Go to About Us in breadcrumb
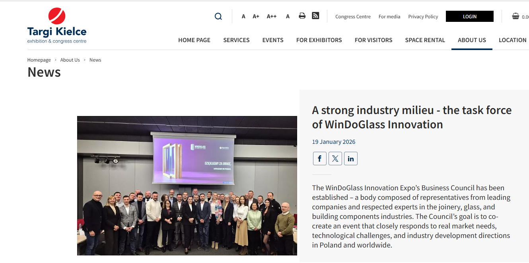This screenshot has width=529, height=263. point(70,60)
